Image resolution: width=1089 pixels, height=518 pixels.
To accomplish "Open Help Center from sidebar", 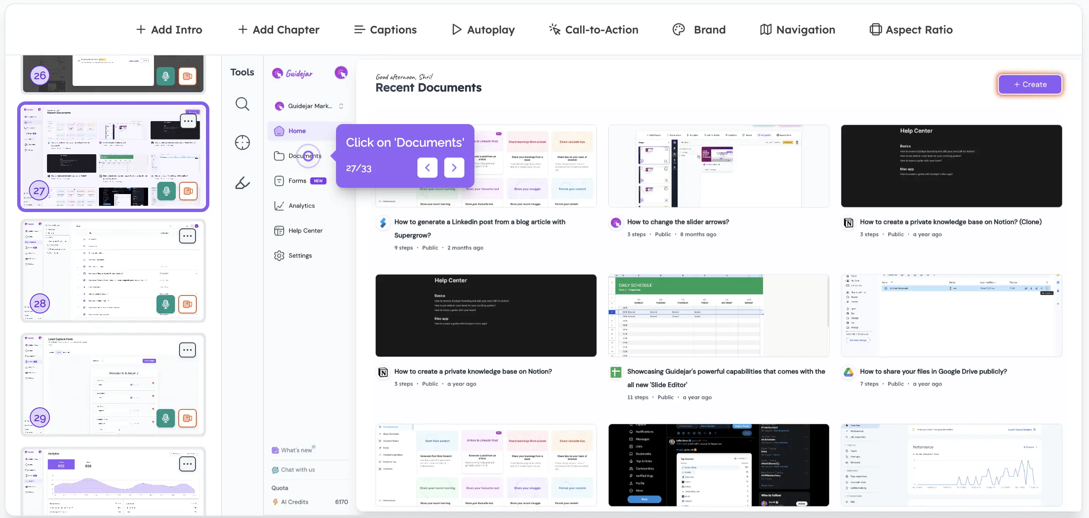I will point(305,231).
